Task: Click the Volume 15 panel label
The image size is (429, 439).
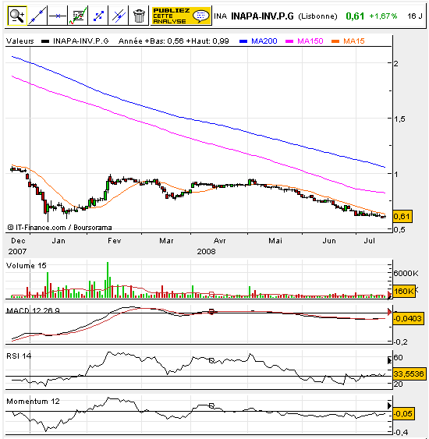Action: (x=27, y=265)
